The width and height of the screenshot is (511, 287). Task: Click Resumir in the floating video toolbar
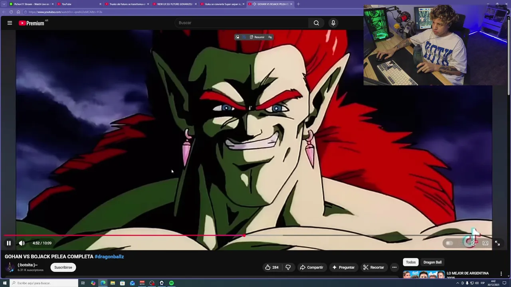coord(257,37)
